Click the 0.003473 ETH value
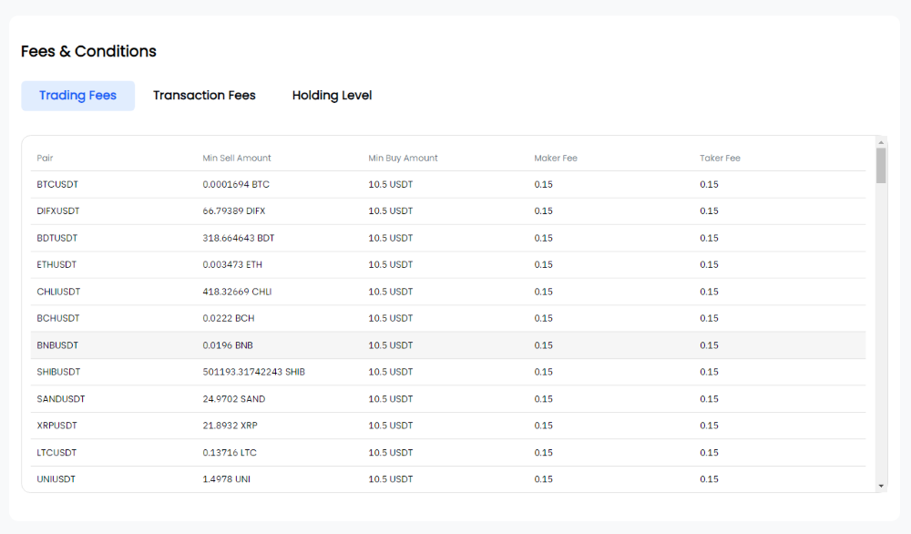The image size is (911, 534). pyautogui.click(x=232, y=264)
